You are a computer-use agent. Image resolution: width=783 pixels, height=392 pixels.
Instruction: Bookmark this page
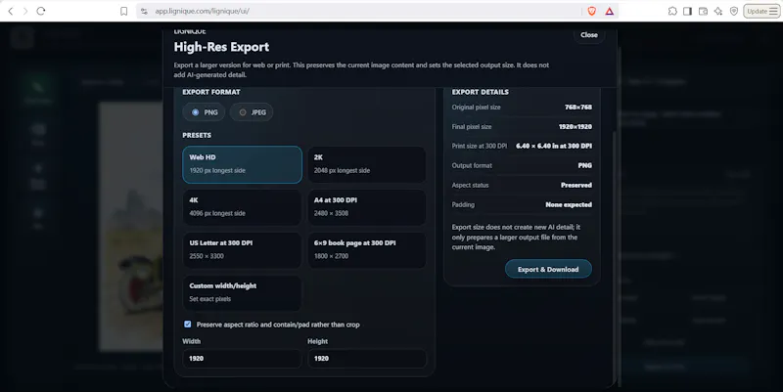pyautogui.click(x=124, y=11)
